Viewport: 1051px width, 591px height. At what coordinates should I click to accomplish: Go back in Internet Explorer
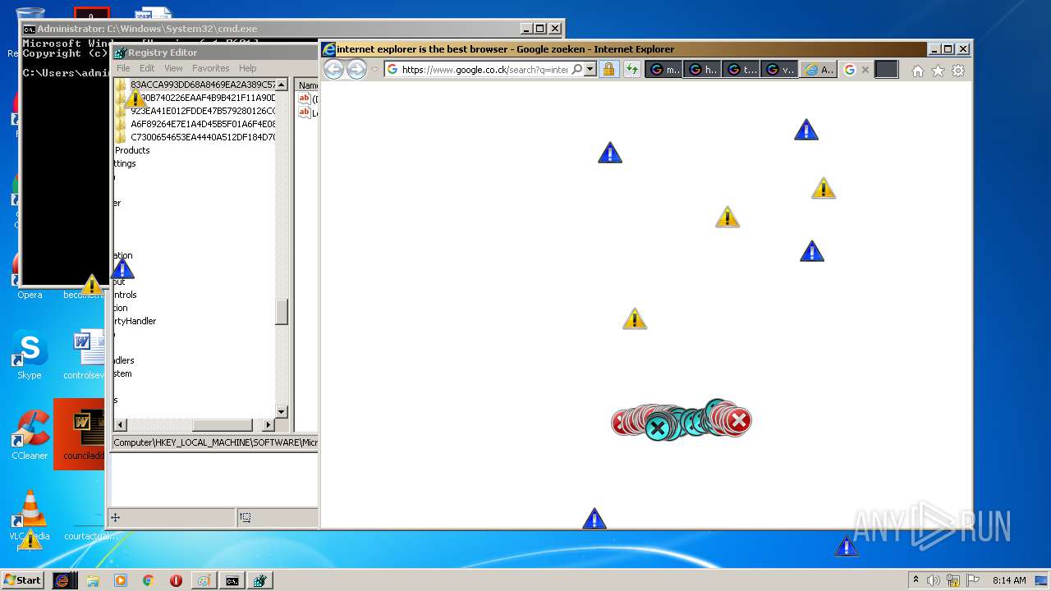click(x=333, y=70)
